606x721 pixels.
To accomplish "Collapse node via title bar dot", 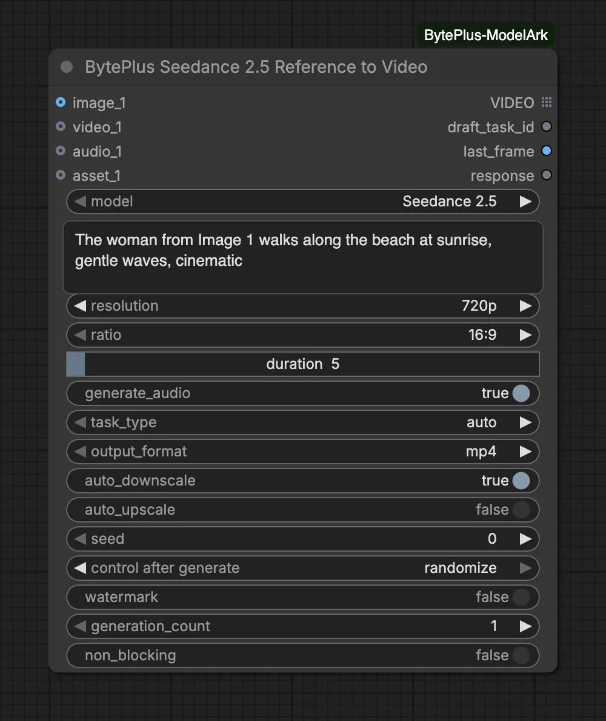I will (x=67, y=67).
